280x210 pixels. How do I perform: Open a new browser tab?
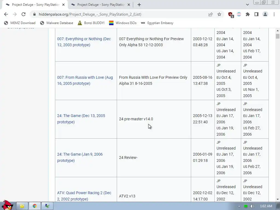coord(139,5)
